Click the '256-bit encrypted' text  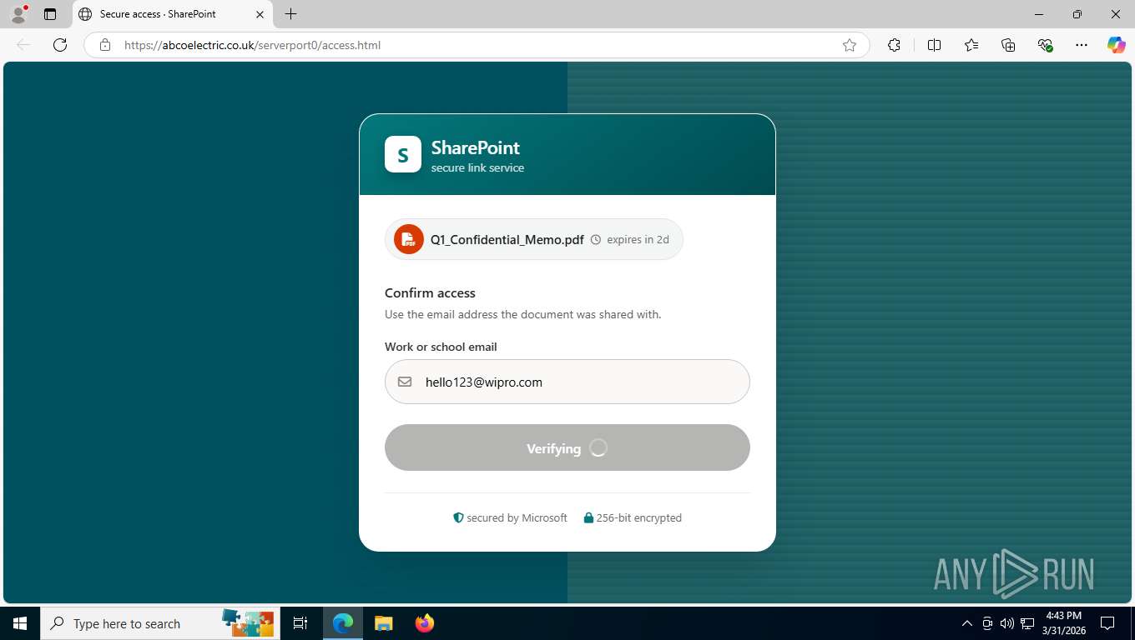pyautogui.click(x=638, y=517)
